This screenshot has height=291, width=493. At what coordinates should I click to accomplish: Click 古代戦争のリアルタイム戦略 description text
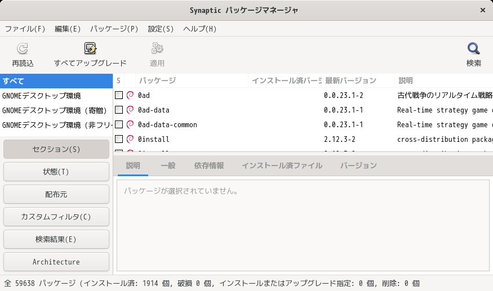pyautogui.click(x=445, y=95)
